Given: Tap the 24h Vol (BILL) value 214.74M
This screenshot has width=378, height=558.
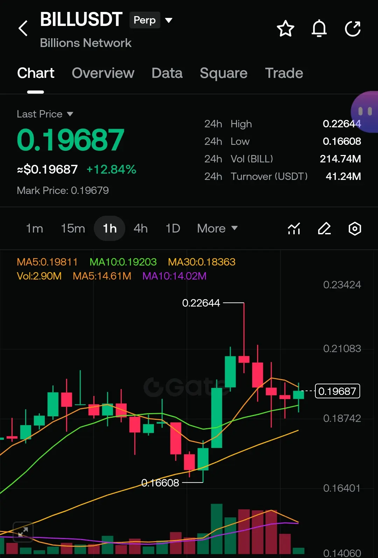Looking at the screenshot, I should pos(341,159).
